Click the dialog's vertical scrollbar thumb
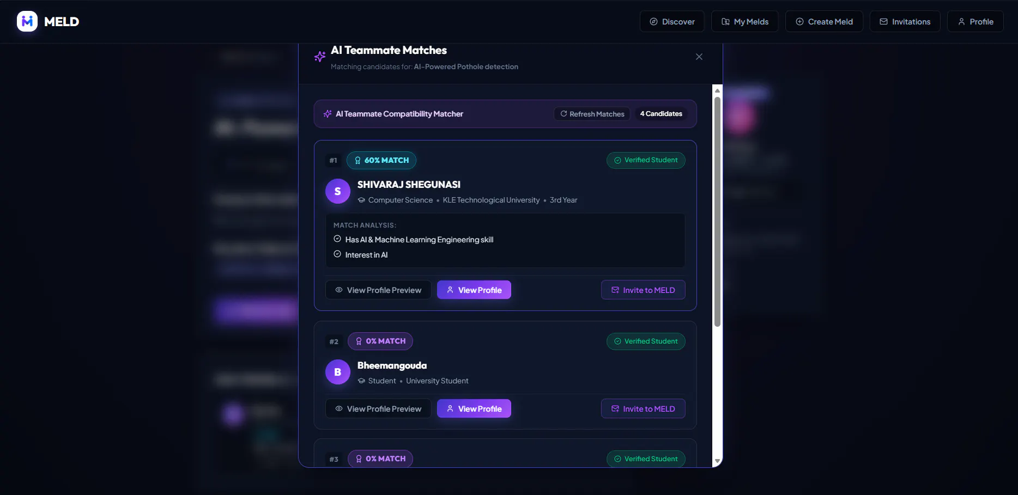This screenshot has height=495, width=1018. click(718, 212)
